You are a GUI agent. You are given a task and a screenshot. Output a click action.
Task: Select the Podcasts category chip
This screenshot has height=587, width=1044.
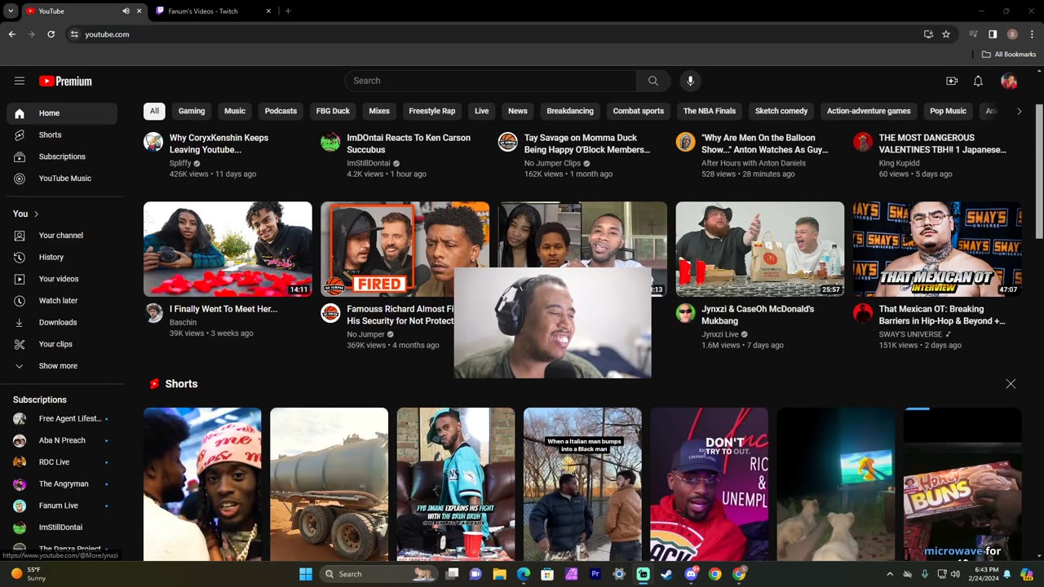[x=281, y=111]
